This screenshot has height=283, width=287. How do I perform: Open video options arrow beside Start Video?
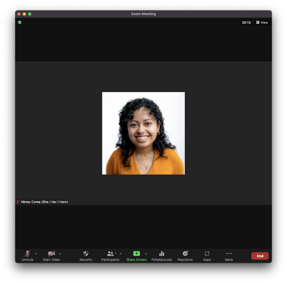pos(60,254)
